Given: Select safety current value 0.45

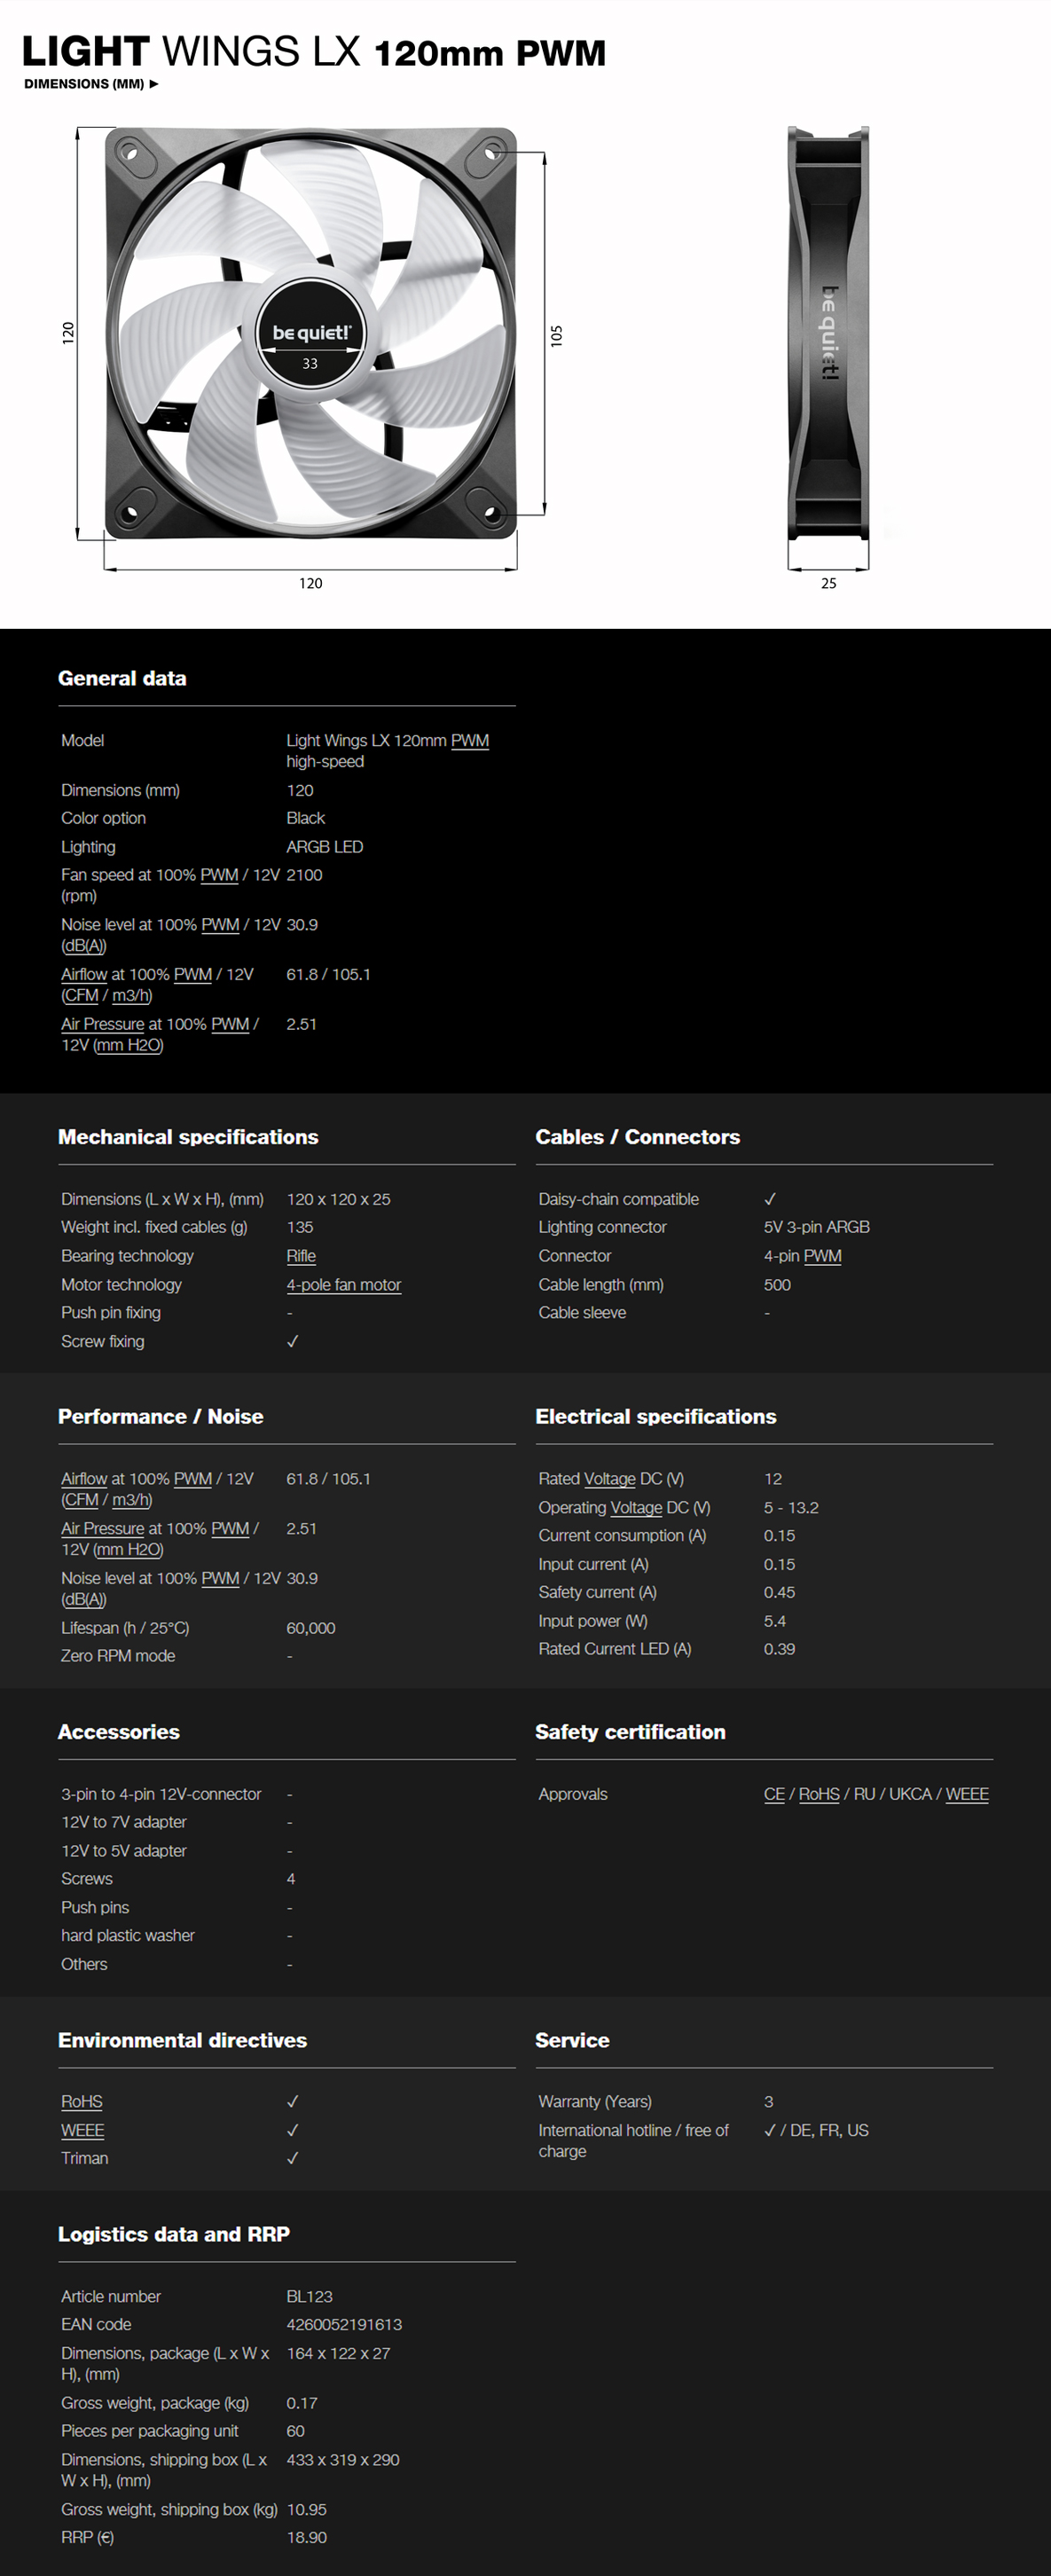Looking at the screenshot, I should (x=780, y=1593).
